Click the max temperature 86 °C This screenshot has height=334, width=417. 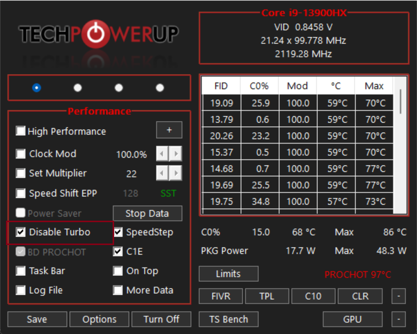click(395, 232)
